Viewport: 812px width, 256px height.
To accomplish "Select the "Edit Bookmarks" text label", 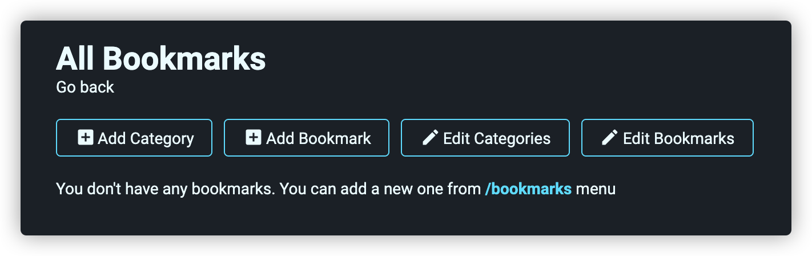I will coord(678,138).
